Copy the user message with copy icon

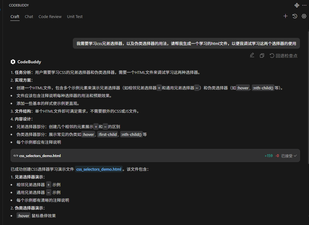pos(262,56)
